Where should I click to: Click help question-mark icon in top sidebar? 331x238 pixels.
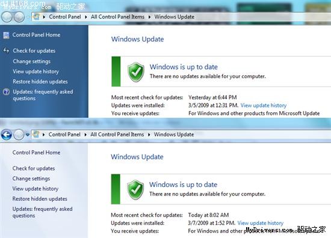point(7,92)
